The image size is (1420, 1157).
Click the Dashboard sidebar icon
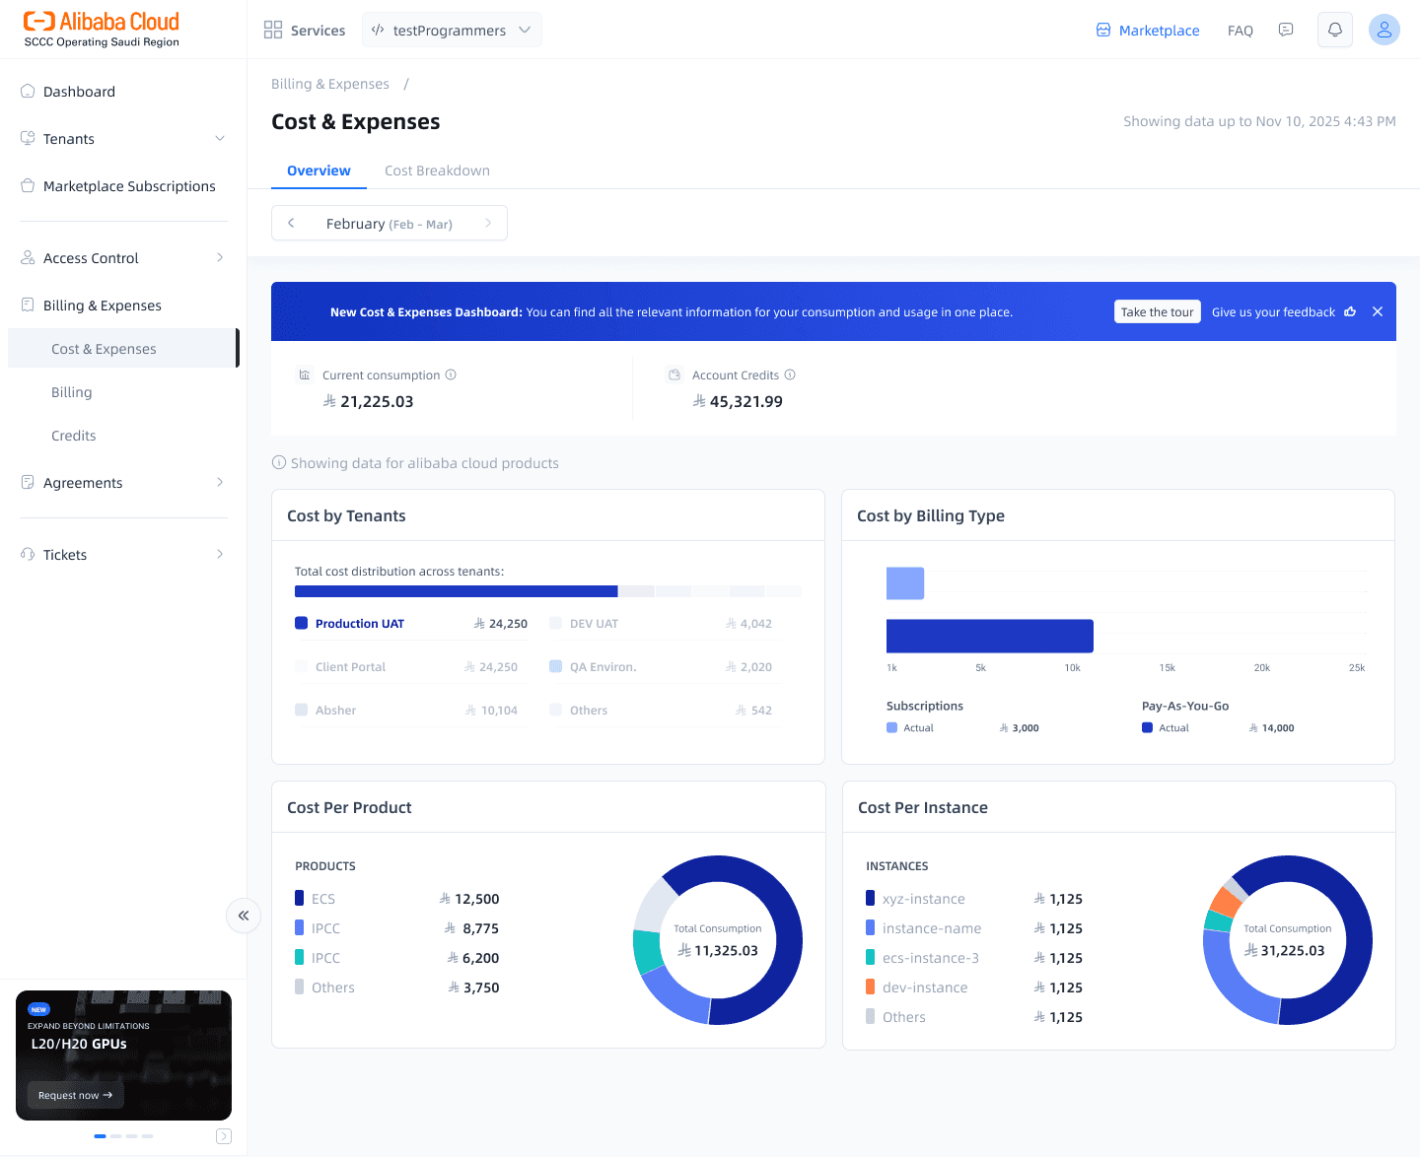(x=28, y=91)
